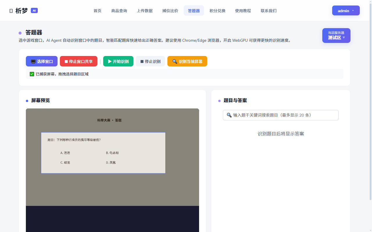Click the magnifier icon in search box

229,115
